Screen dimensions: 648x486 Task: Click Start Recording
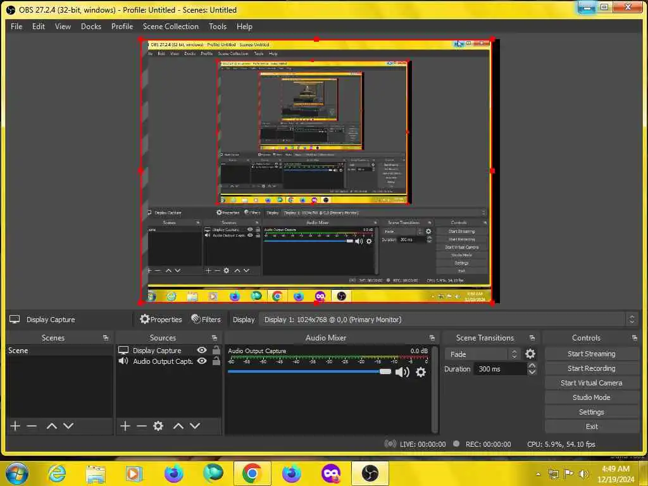point(592,368)
